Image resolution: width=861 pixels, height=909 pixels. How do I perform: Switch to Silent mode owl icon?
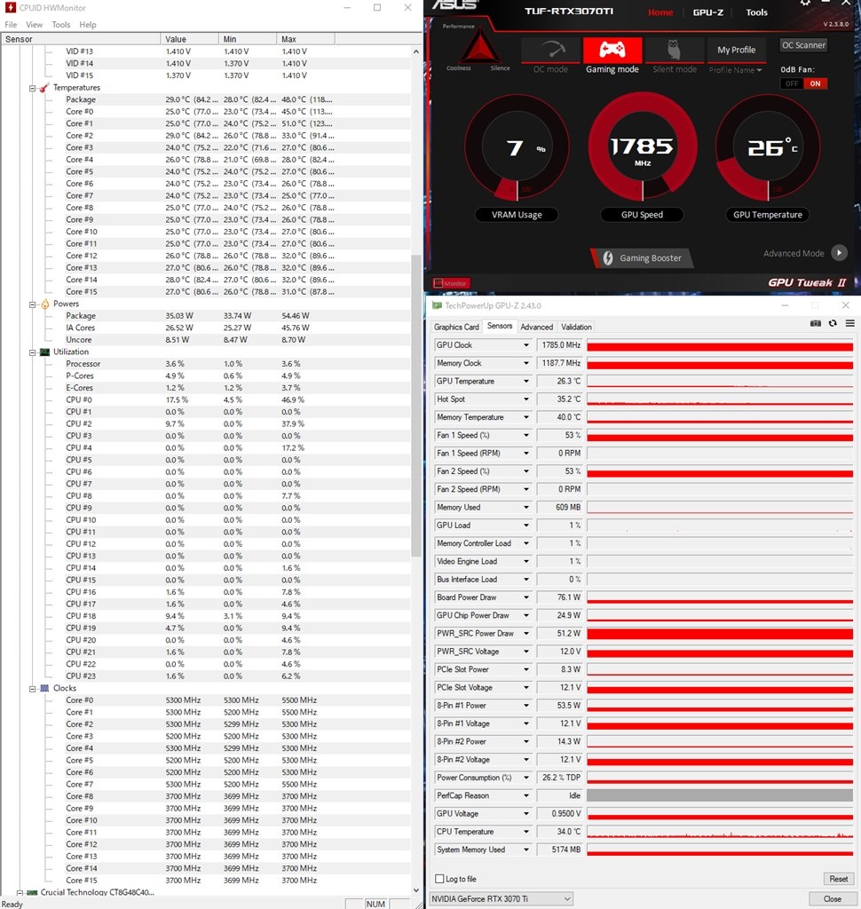pyautogui.click(x=674, y=51)
